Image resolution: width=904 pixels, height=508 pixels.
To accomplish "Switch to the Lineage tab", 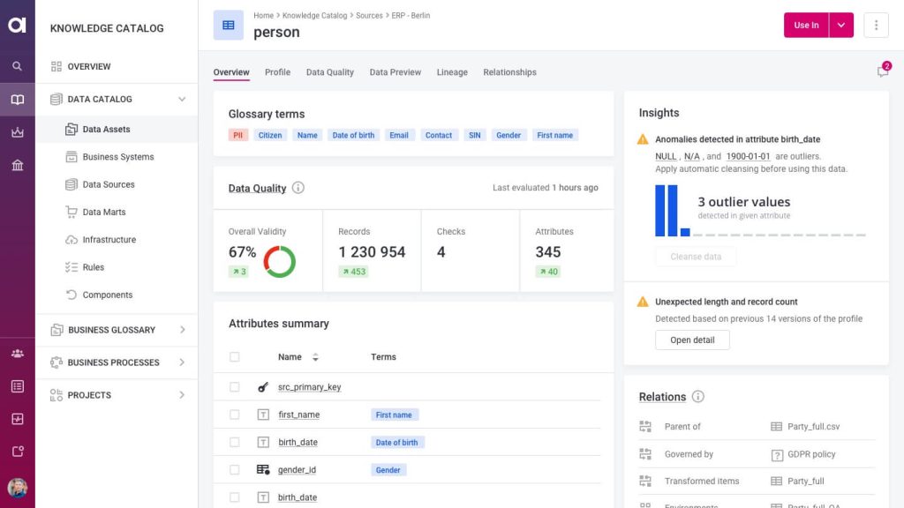I will (x=452, y=72).
